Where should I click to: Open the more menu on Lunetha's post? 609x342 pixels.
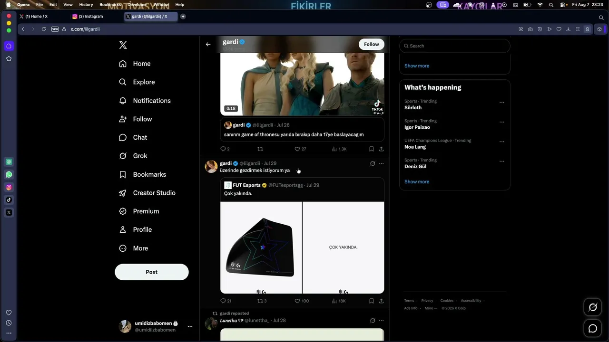point(381,321)
